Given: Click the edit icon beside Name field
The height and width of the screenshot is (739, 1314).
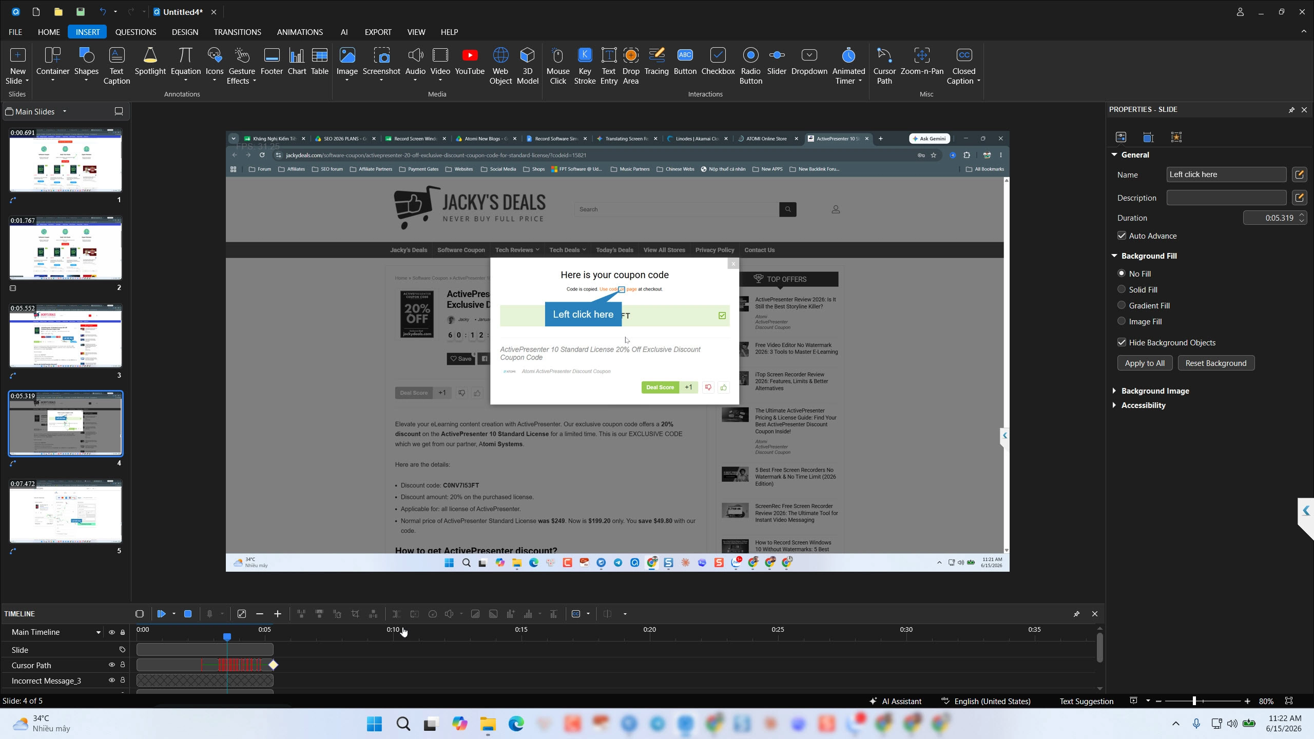Looking at the screenshot, I should (1300, 174).
